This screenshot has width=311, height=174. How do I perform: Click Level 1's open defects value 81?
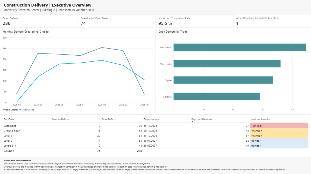[140, 136]
